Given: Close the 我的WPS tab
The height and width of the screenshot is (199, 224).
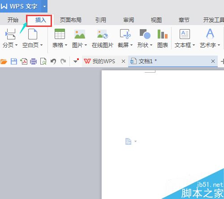Looking at the screenshot, I should (x=123, y=61).
